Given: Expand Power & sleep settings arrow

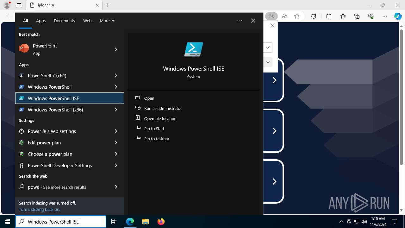Looking at the screenshot, I should click(x=116, y=131).
